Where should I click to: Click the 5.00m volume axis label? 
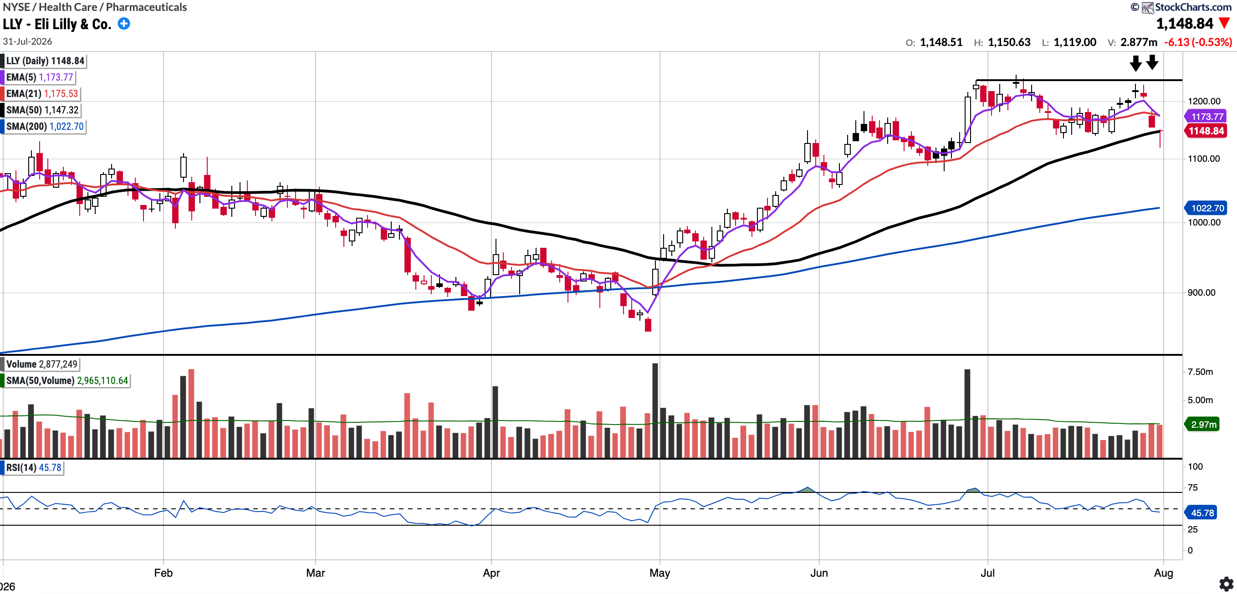tap(1200, 400)
